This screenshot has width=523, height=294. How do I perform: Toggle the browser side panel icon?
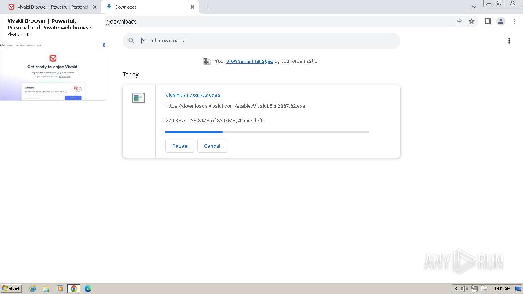[487, 21]
